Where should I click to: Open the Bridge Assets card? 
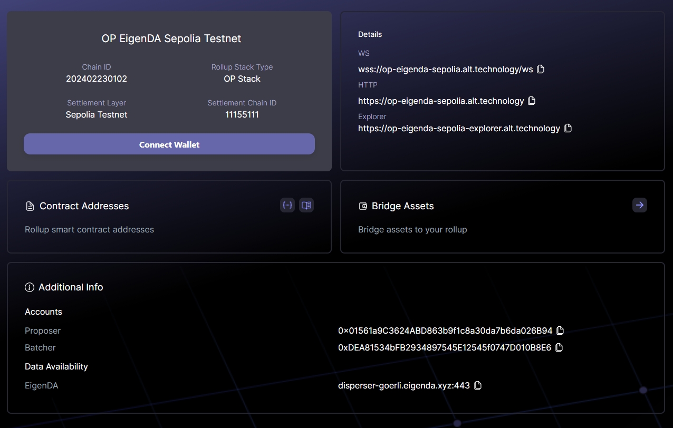[502, 217]
